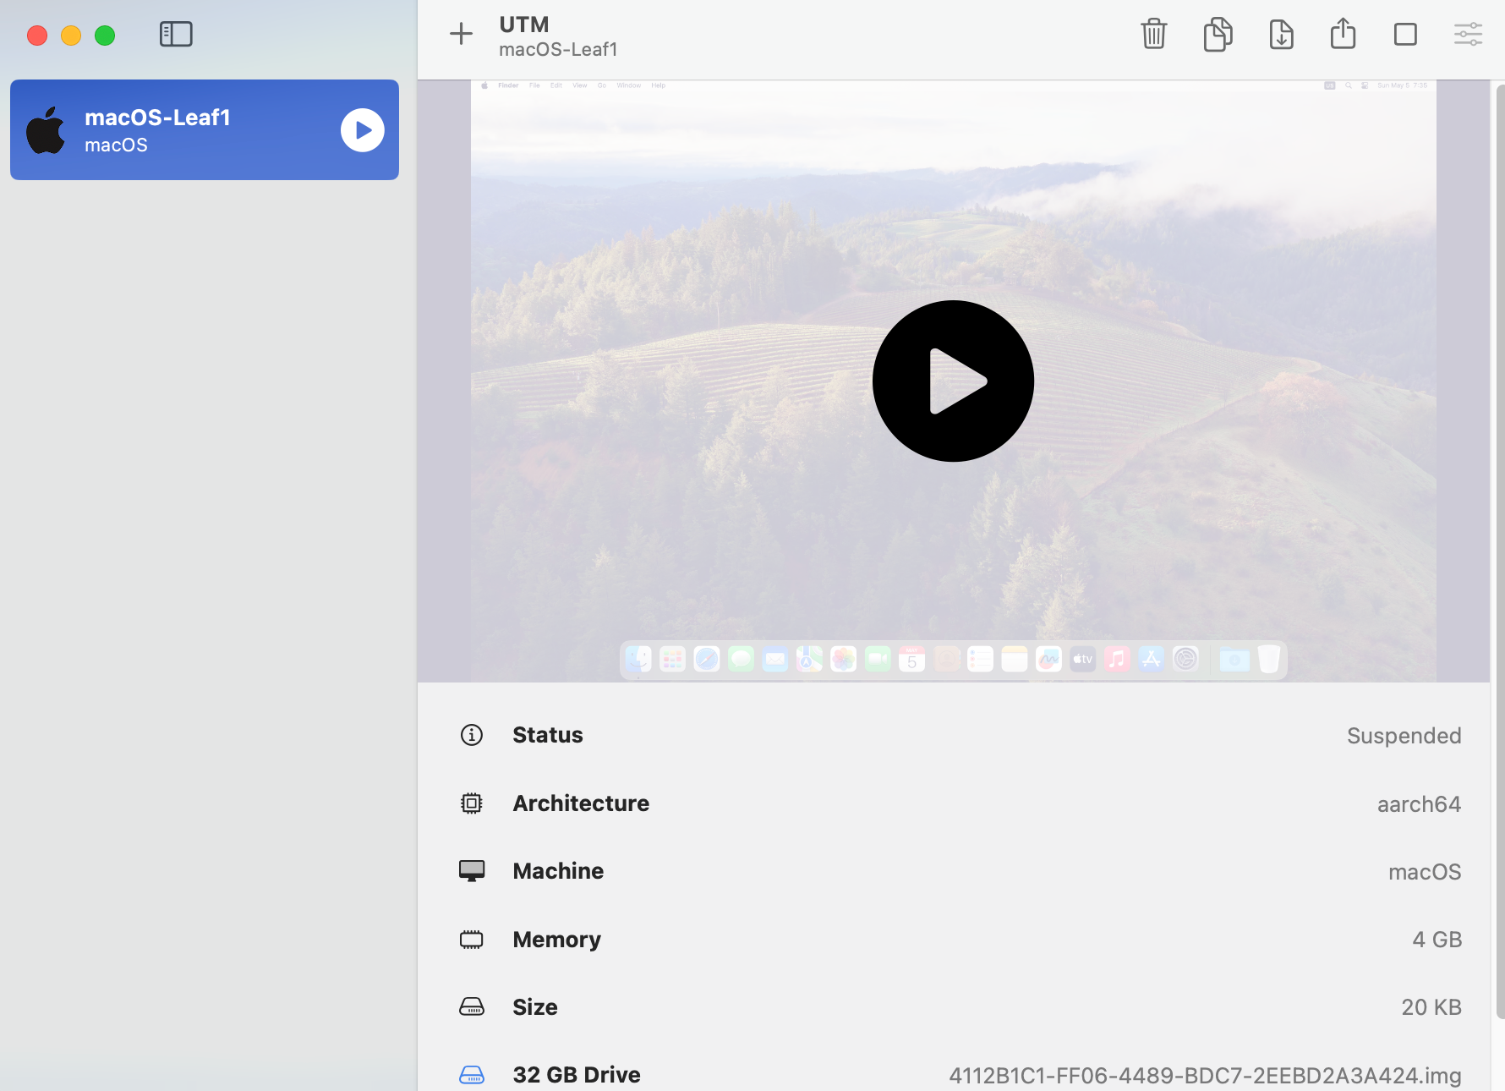Click the large play button on VM preview
Image resolution: width=1505 pixels, height=1091 pixels.
point(953,381)
